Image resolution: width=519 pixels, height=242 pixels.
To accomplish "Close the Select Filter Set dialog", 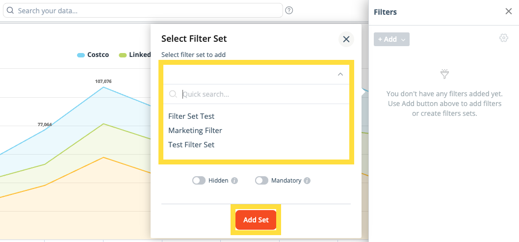I will (x=346, y=39).
